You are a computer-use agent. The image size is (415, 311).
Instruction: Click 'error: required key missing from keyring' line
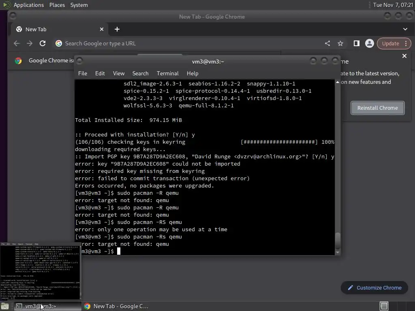coord(140,171)
